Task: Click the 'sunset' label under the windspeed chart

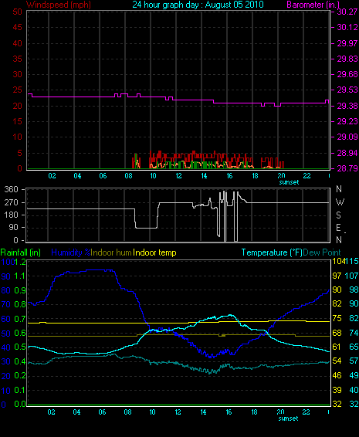Action: [289, 182]
